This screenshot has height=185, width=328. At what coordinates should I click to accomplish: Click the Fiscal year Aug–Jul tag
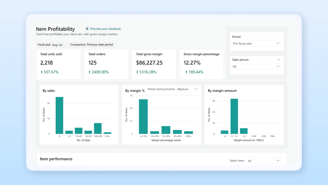50,45
